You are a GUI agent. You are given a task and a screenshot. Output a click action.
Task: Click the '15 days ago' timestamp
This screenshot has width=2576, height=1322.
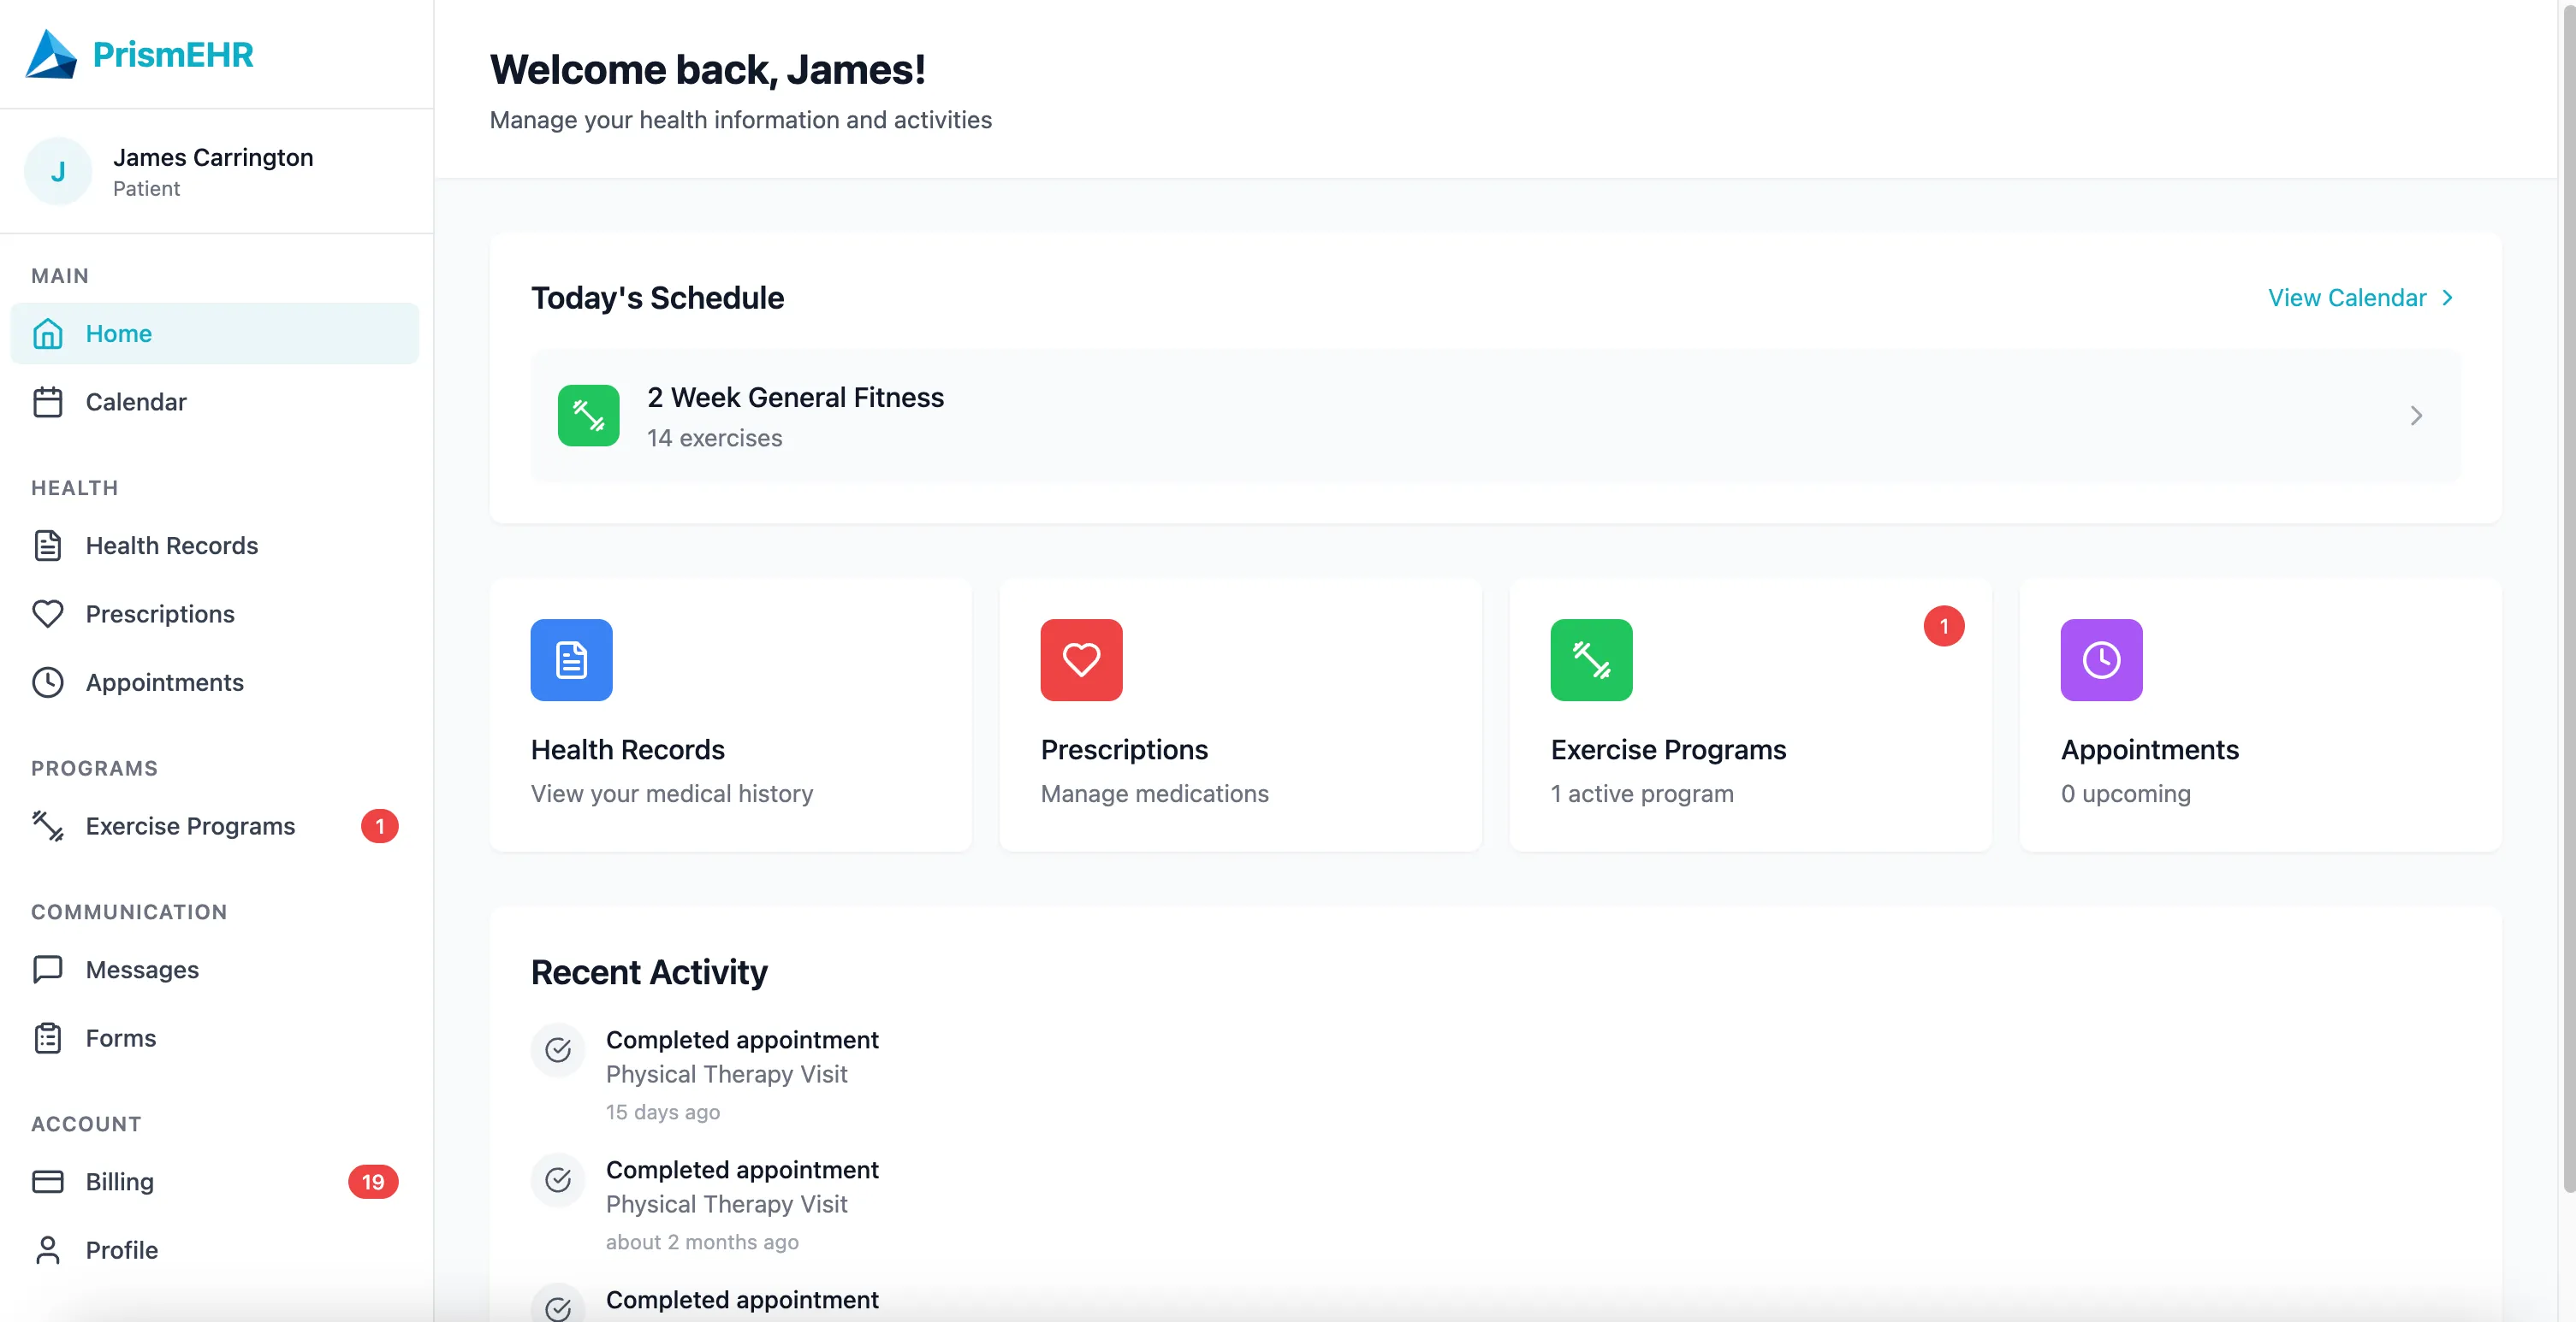[x=663, y=1112]
